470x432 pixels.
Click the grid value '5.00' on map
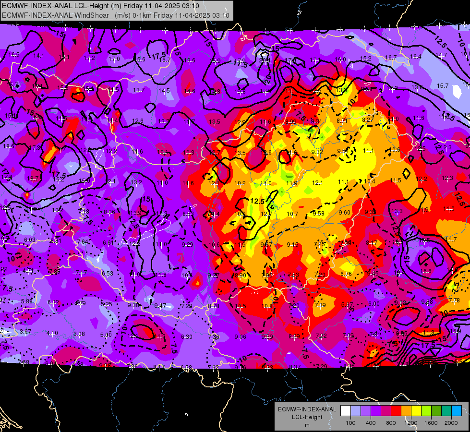point(106,335)
